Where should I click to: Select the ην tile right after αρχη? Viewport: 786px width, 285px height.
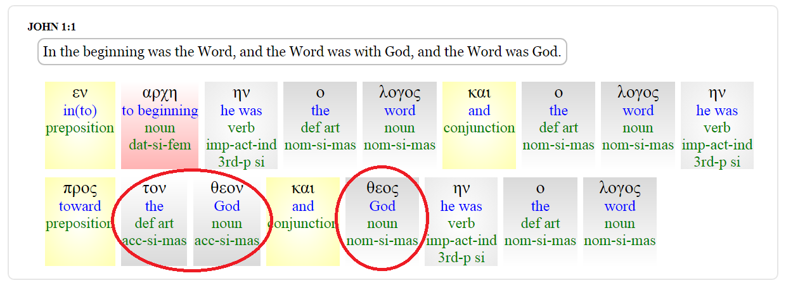pos(241,125)
